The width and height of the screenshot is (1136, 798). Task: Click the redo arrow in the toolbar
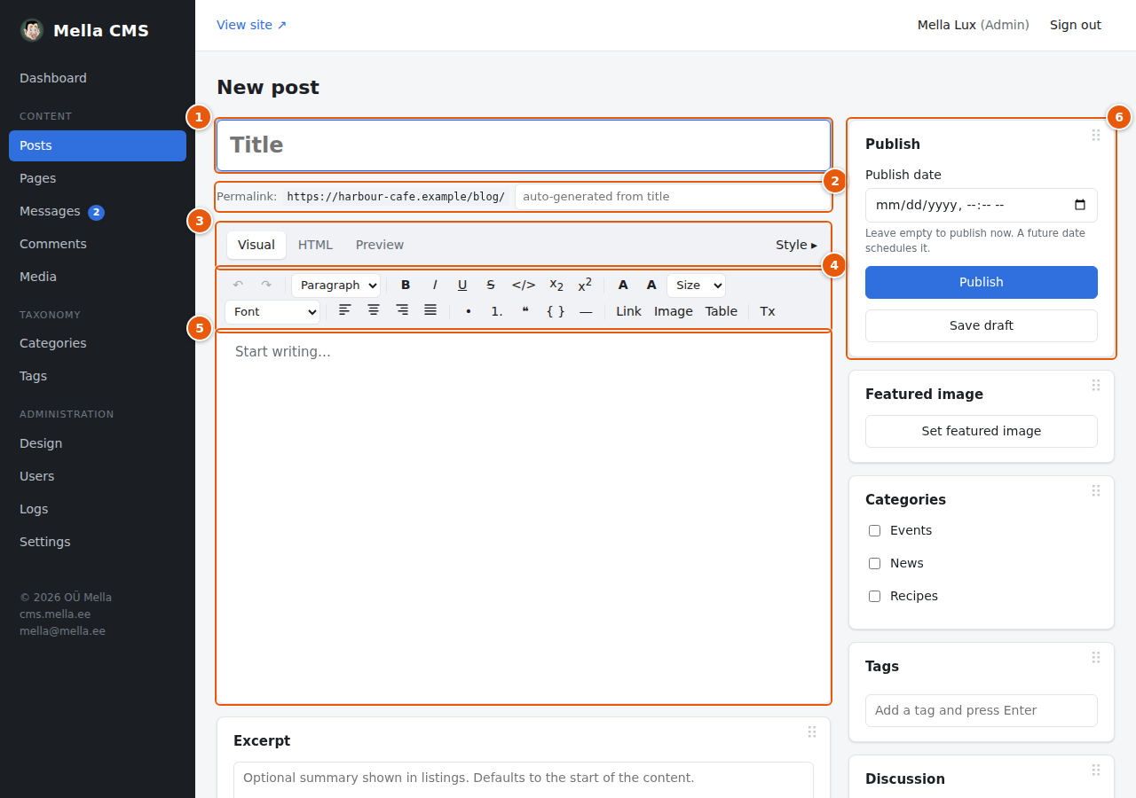[x=266, y=285]
